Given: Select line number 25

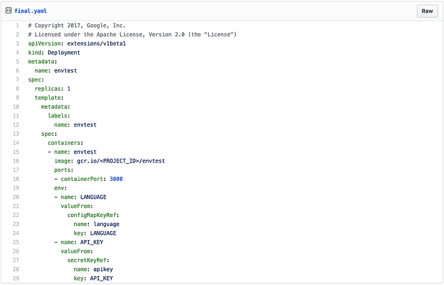Looking at the screenshot, I should pos(16,242).
